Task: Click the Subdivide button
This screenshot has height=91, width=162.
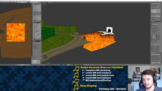Action: click(x=37, y=29)
